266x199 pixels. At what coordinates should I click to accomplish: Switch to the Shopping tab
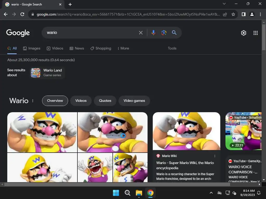101,48
